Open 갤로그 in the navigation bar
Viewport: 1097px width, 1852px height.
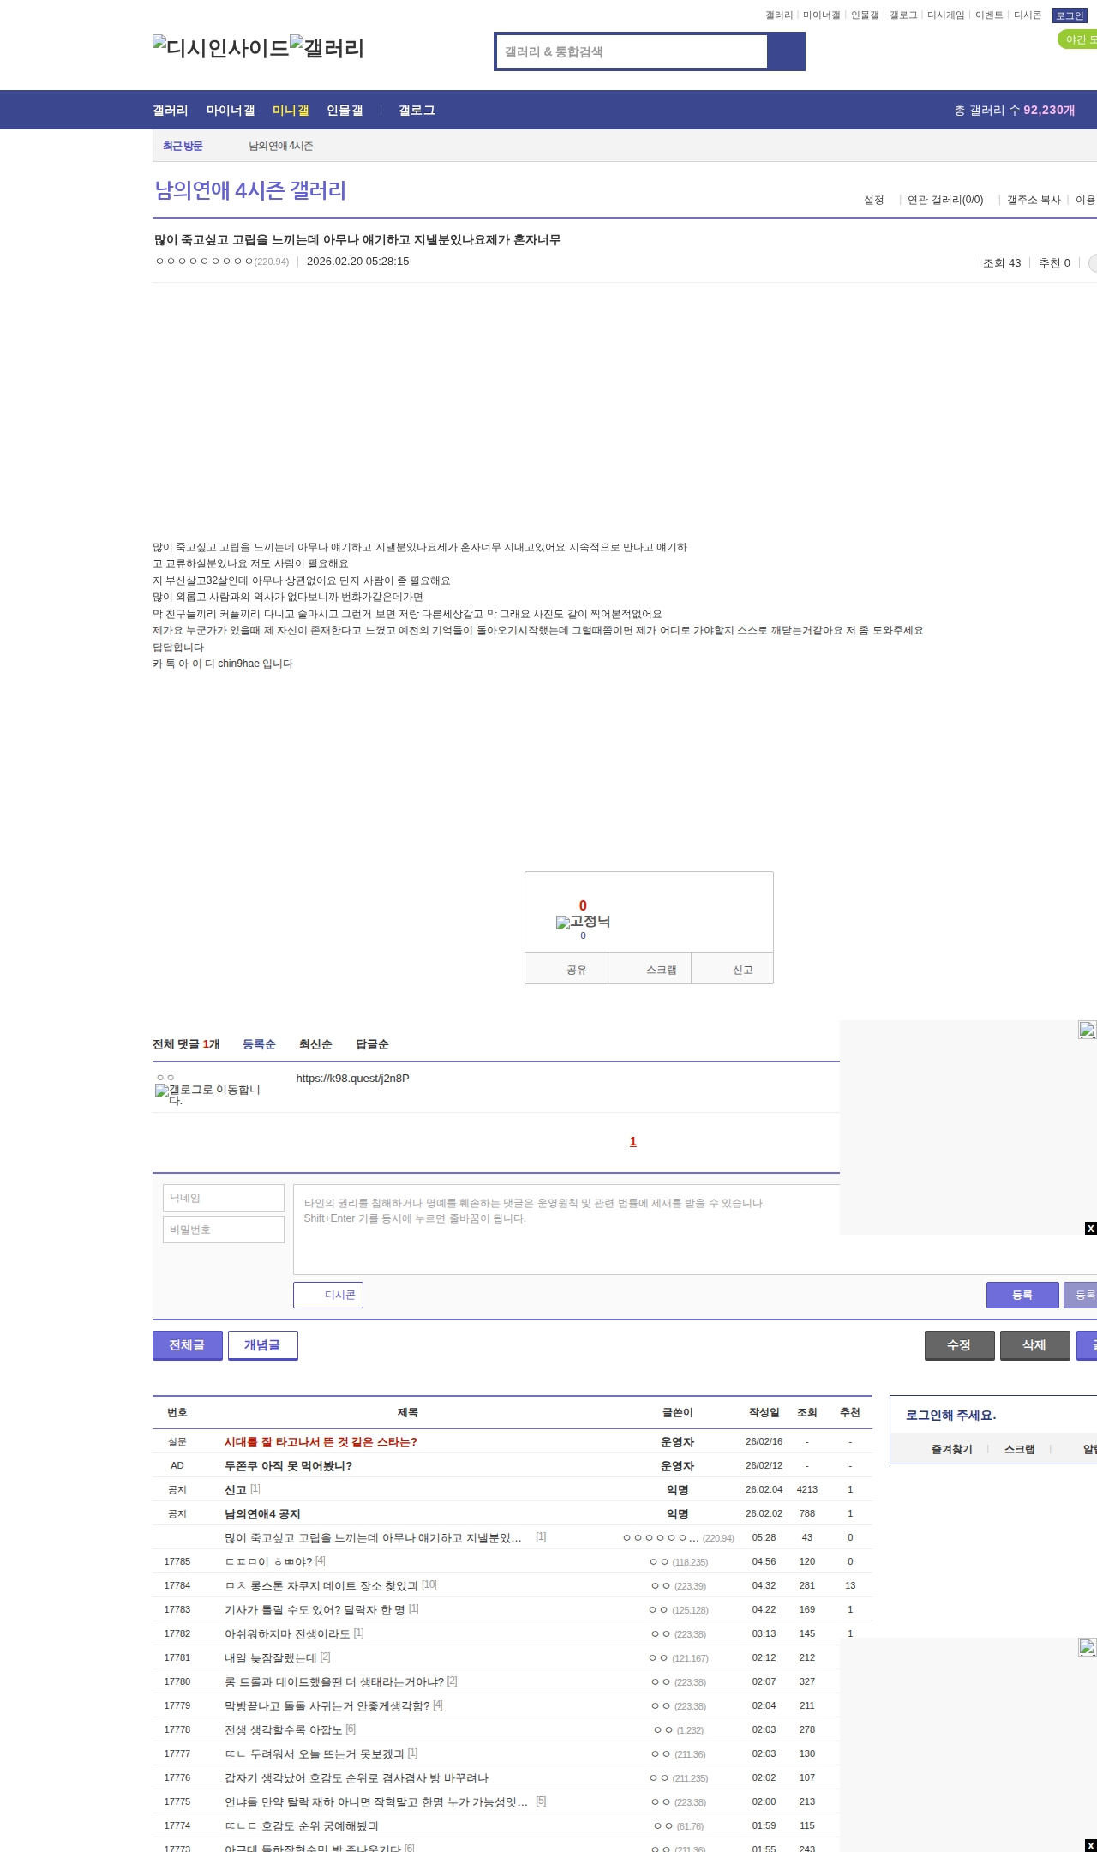tap(417, 111)
